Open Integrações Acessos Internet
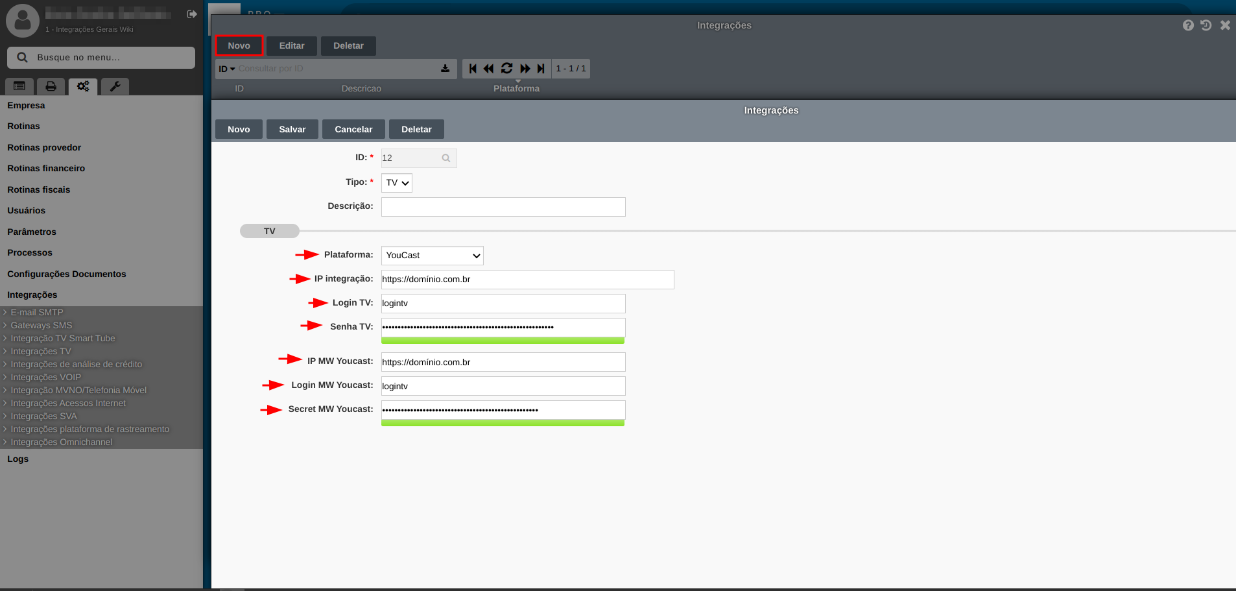 coord(68,404)
